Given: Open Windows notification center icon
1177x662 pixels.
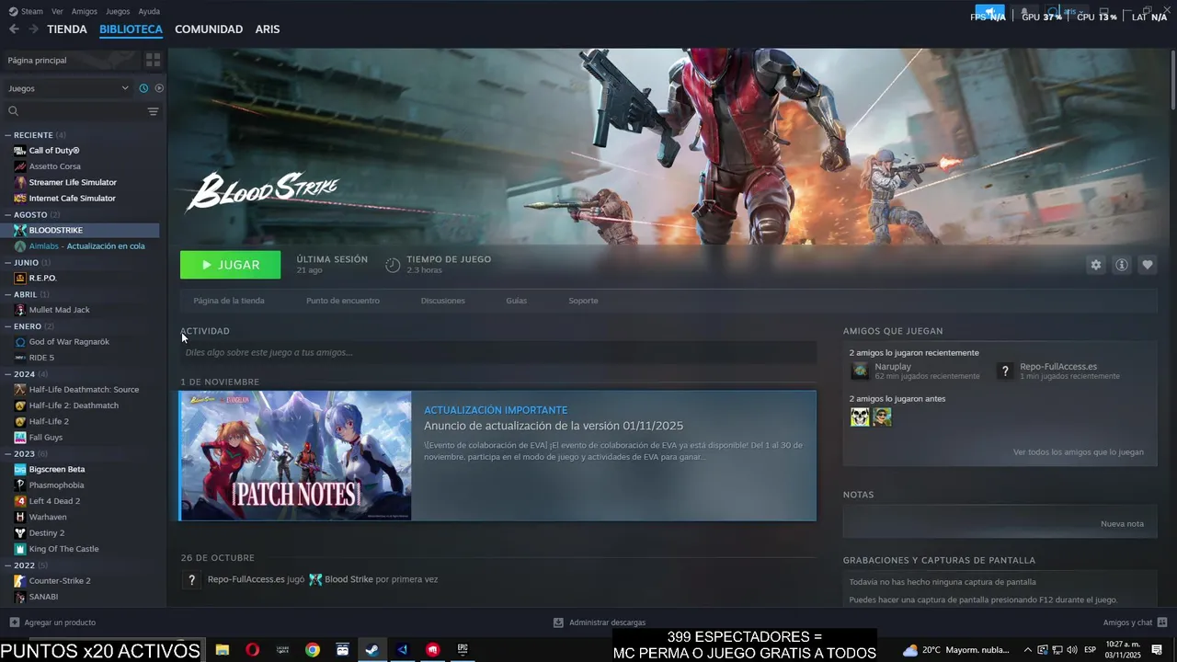Looking at the screenshot, I should coord(1157,650).
